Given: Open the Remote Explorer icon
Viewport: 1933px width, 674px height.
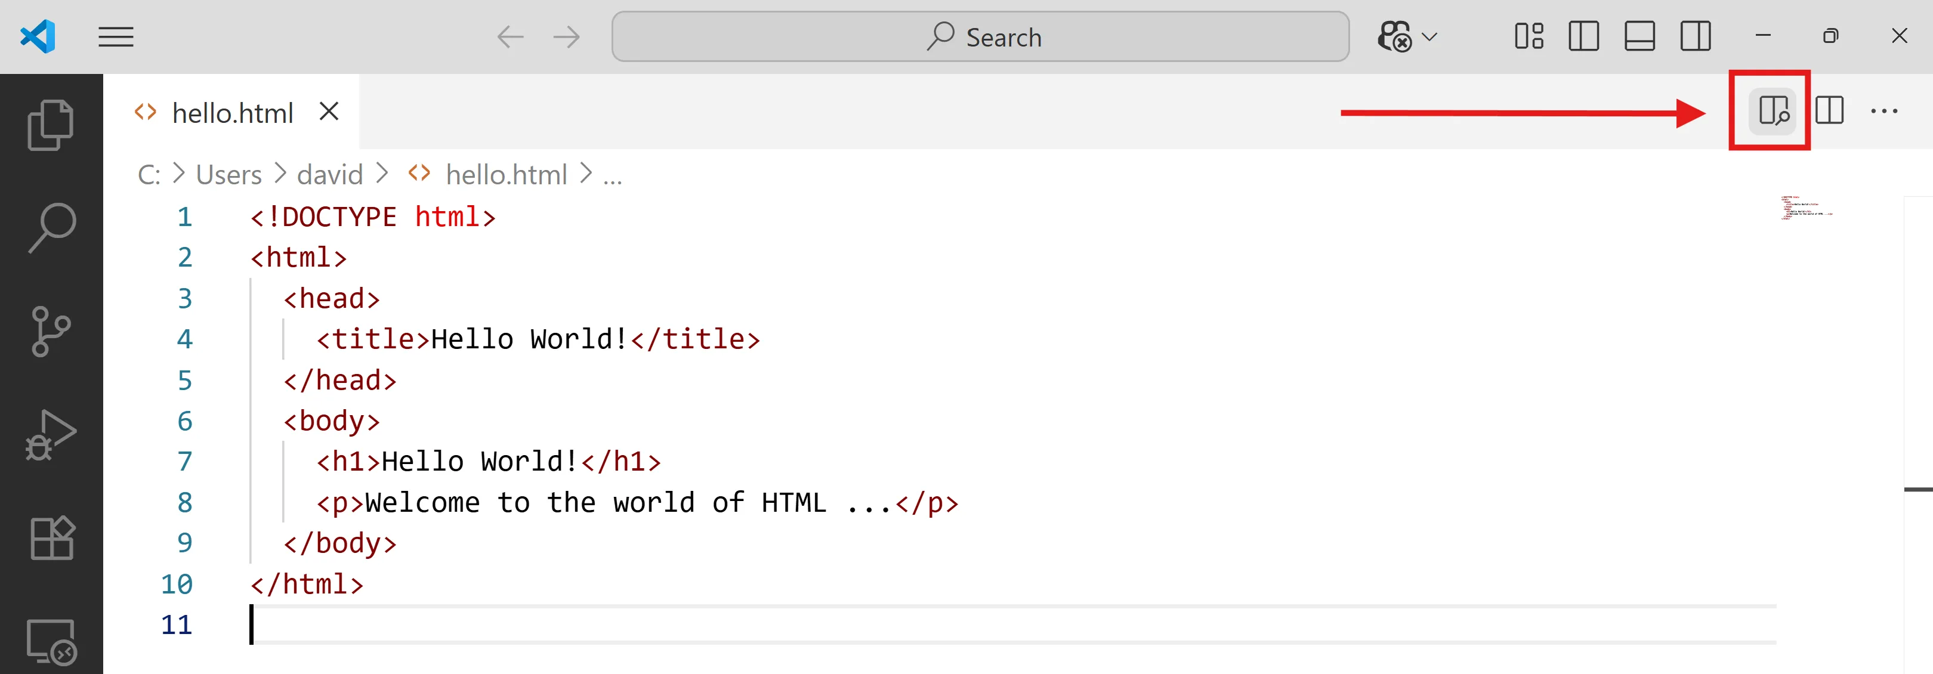Looking at the screenshot, I should coord(50,640).
